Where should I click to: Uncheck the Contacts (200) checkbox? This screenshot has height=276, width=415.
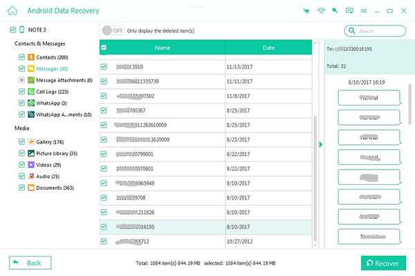pos(21,57)
